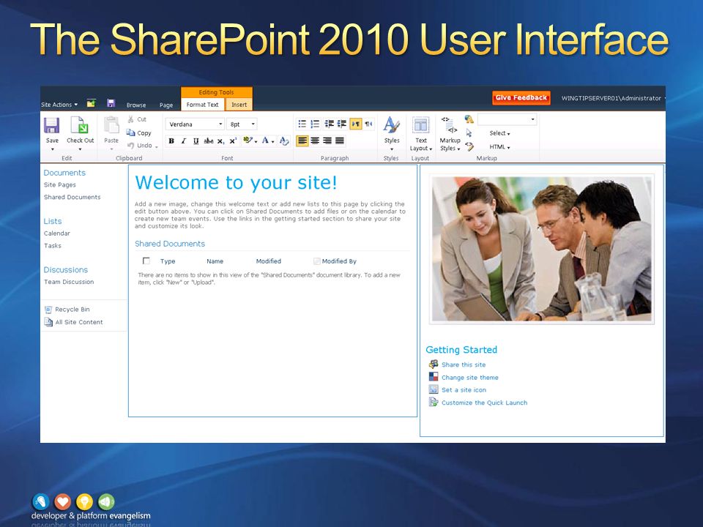
Task: Click the All Site Content icon
Action: [48, 322]
